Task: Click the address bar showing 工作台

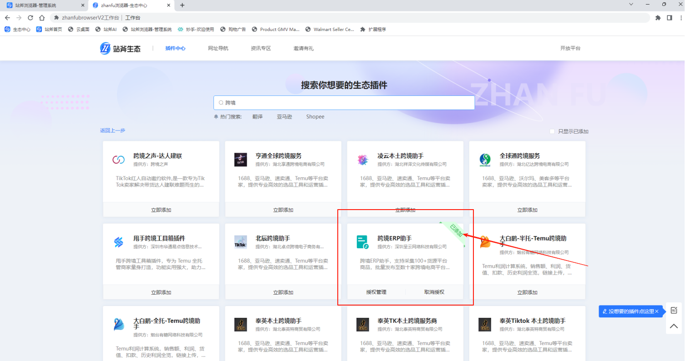Action: click(x=350, y=18)
